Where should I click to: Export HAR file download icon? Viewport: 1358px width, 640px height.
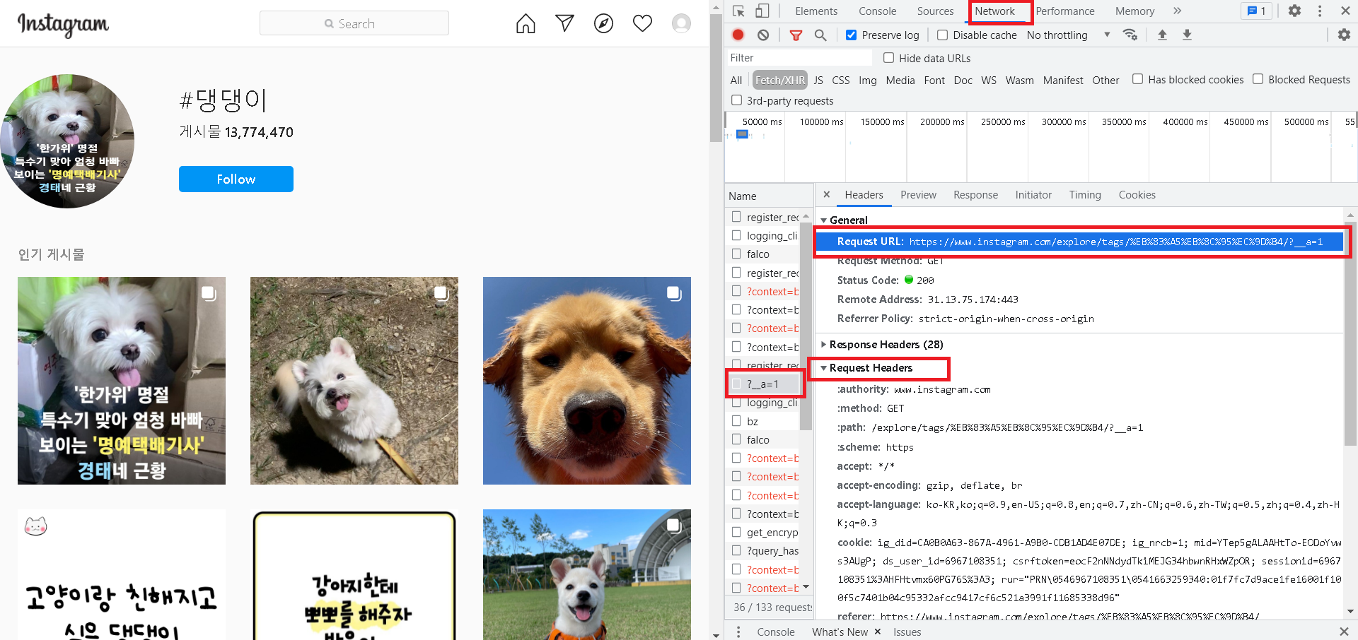pos(1187,35)
